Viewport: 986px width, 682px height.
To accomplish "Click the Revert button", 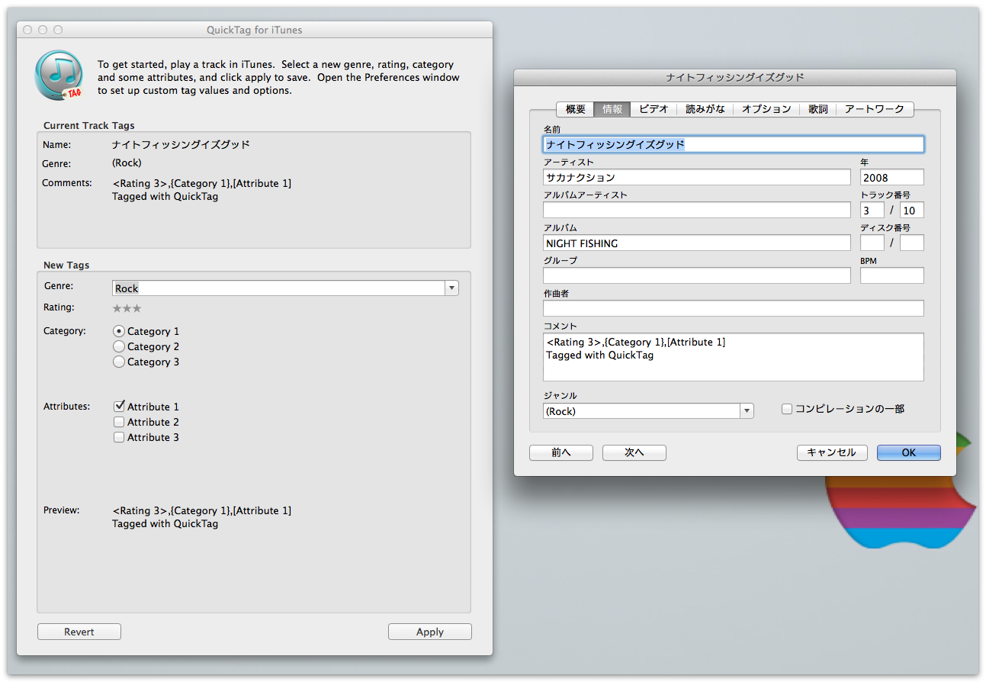I will point(79,632).
